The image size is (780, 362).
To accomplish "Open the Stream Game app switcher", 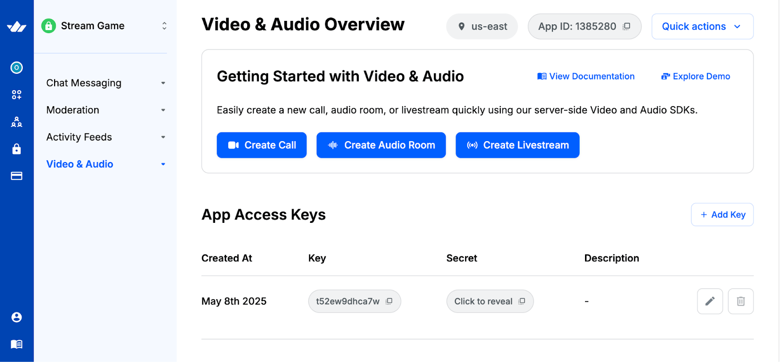I will [105, 26].
